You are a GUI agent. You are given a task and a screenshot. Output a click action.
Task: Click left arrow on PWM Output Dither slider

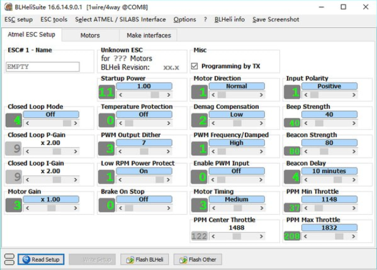(121, 152)
